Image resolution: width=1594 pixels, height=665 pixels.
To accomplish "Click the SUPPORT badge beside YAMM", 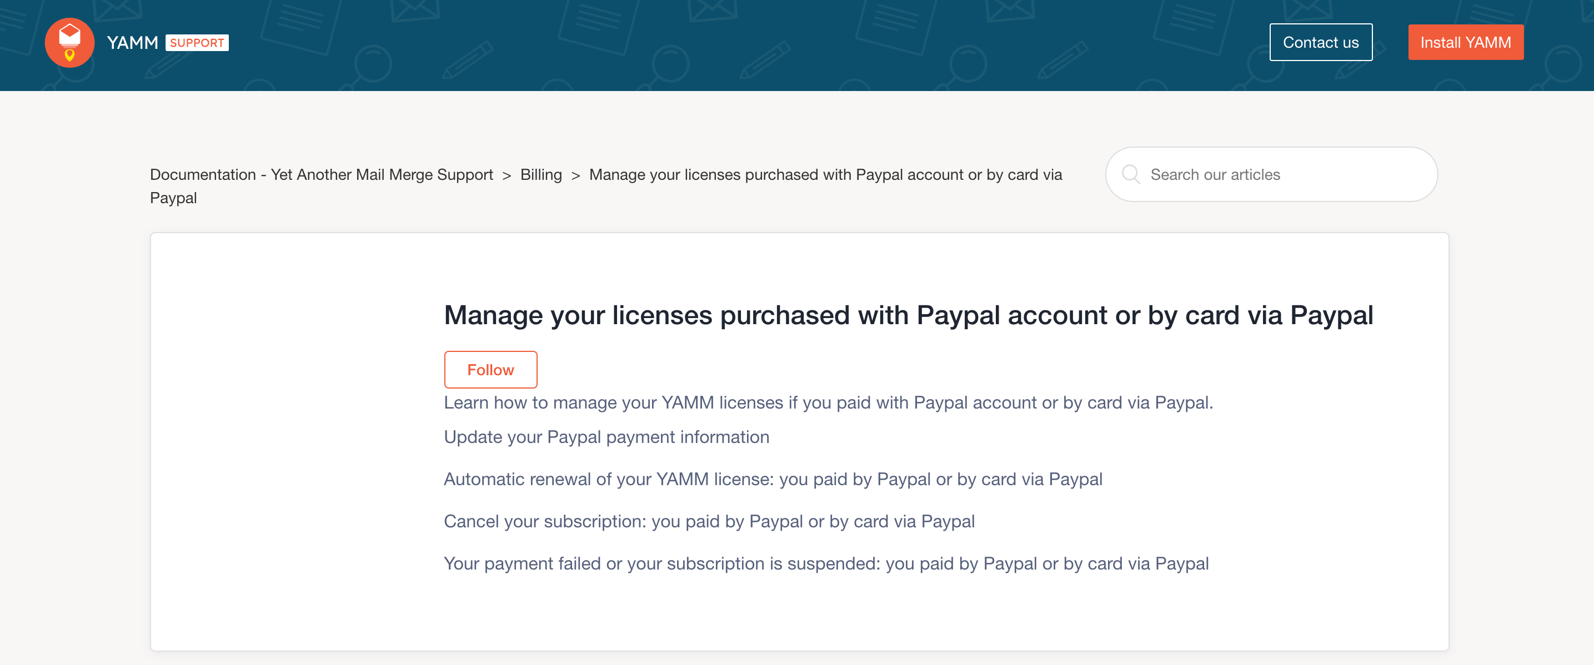I will click(x=197, y=43).
